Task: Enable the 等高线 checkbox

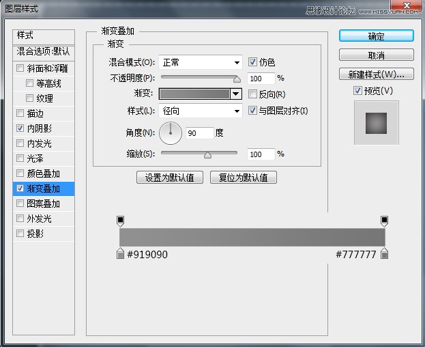Action: tap(29, 83)
